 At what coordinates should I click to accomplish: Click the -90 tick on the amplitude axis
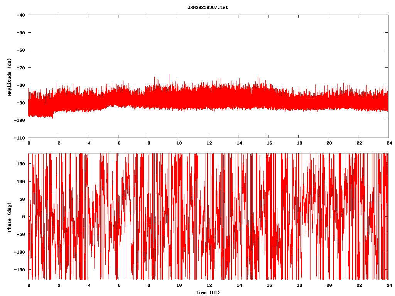(21, 103)
